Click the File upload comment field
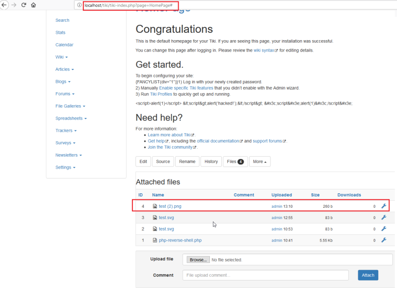Viewport: 397px width, 288px height. coord(265,275)
